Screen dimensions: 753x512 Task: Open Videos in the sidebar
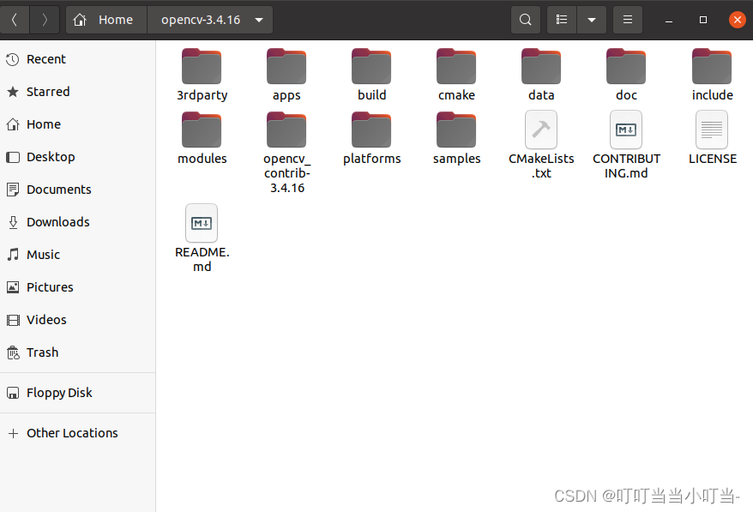point(77,320)
